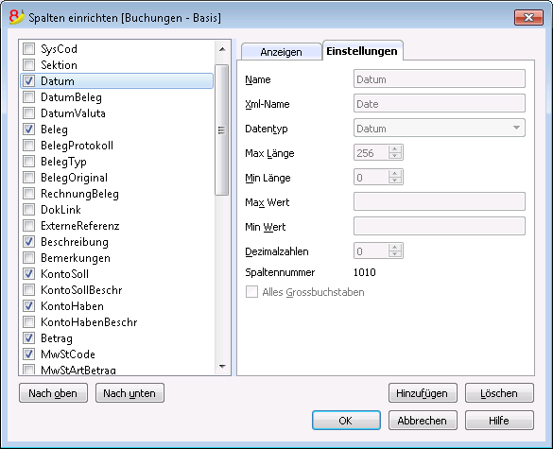553x449 pixels.
Task: Switch to the Anzeigen tab
Action: (281, 52)
